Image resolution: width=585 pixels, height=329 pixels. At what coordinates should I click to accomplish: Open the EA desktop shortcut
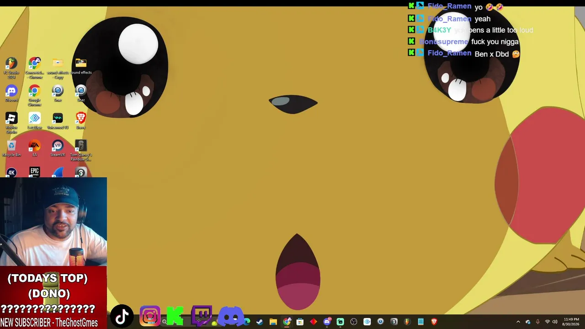35,149
